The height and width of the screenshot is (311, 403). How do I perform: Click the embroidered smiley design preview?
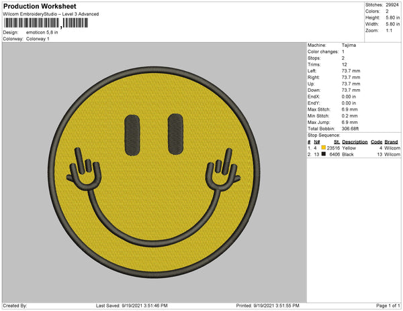point(154,172)
